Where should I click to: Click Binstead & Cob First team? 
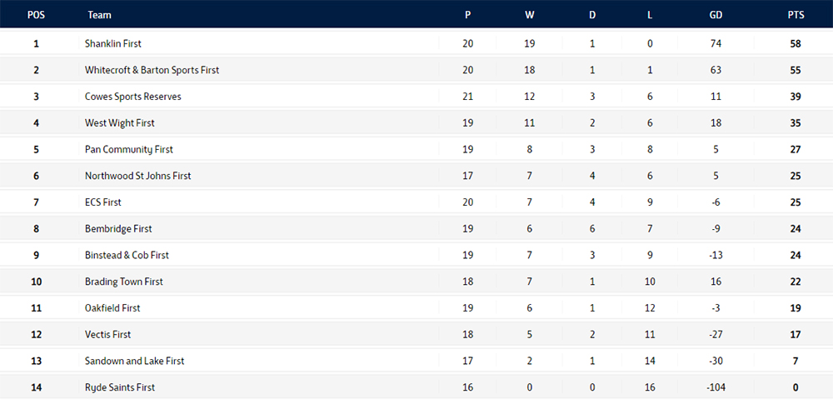127,255
